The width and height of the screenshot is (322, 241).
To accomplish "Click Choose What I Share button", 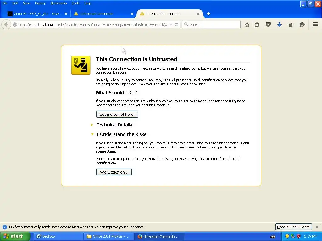I will pos(293,227).
